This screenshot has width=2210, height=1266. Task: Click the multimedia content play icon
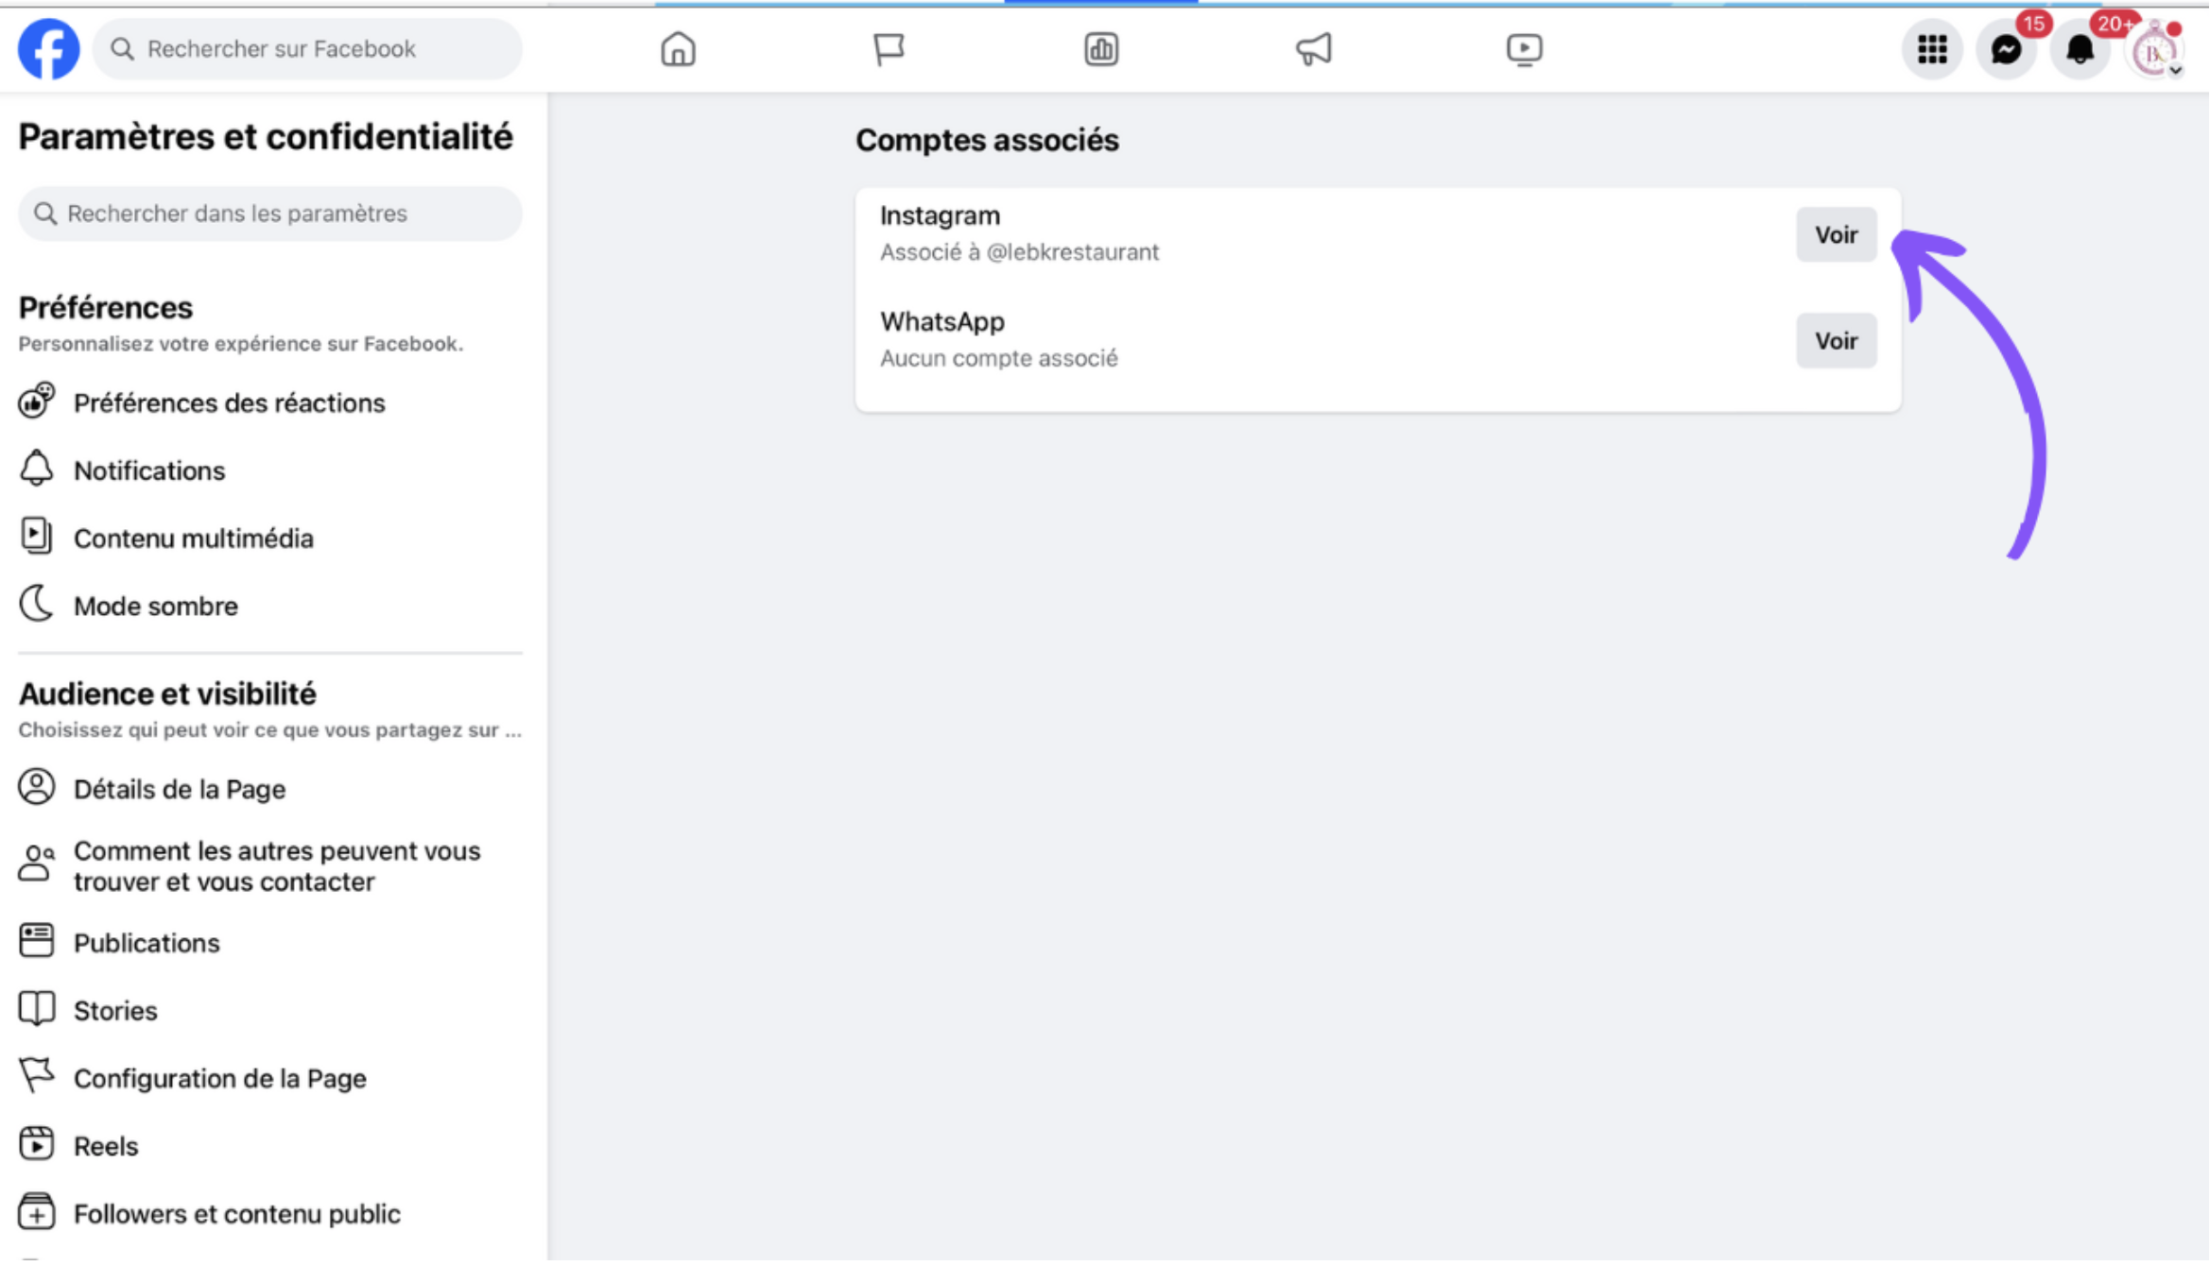pos(36,537)
